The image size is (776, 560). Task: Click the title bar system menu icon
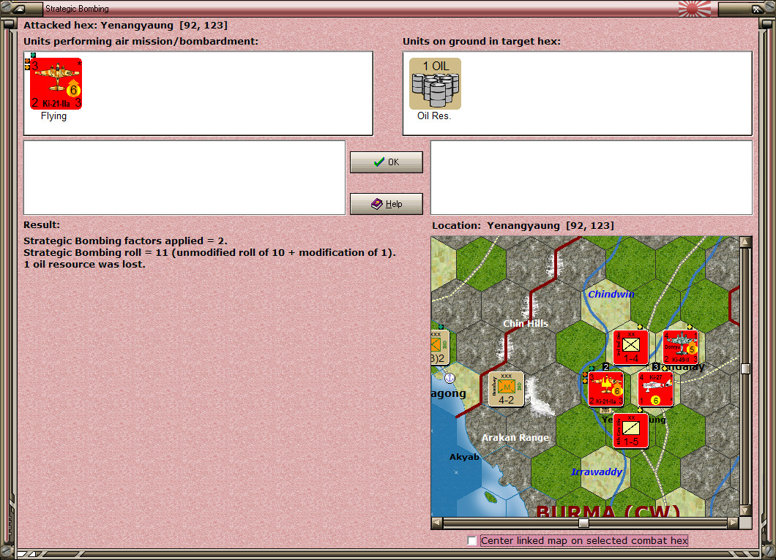pos(20,8)
